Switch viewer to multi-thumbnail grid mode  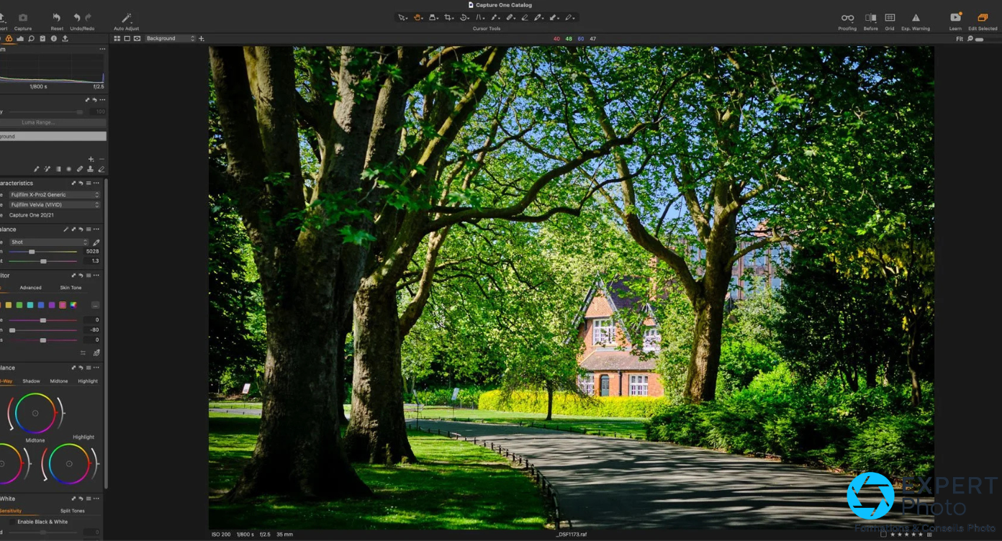[117, 39]
